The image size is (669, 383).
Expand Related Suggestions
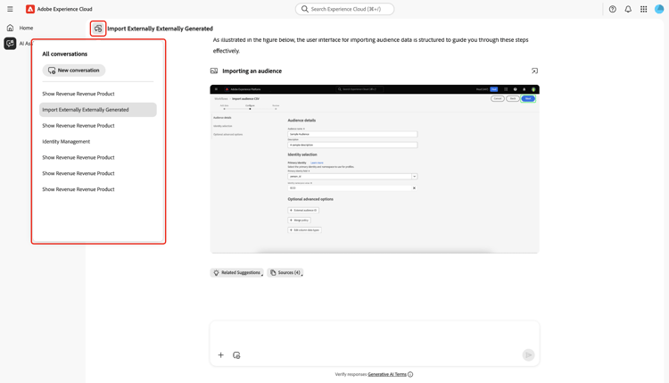click(236, 272)
